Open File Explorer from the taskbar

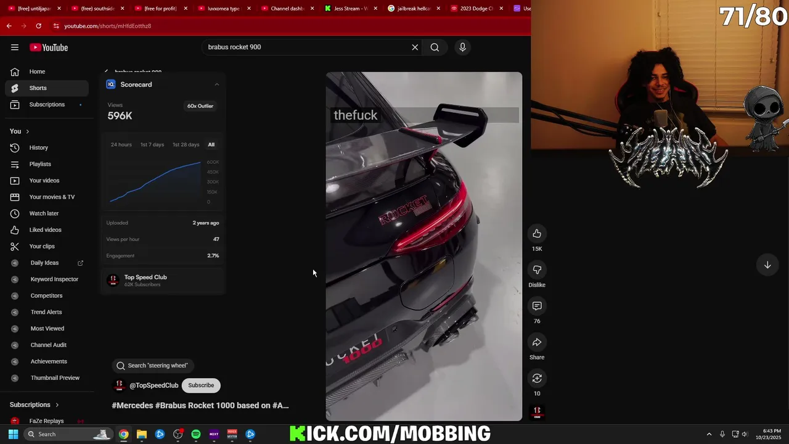[142, 434]
